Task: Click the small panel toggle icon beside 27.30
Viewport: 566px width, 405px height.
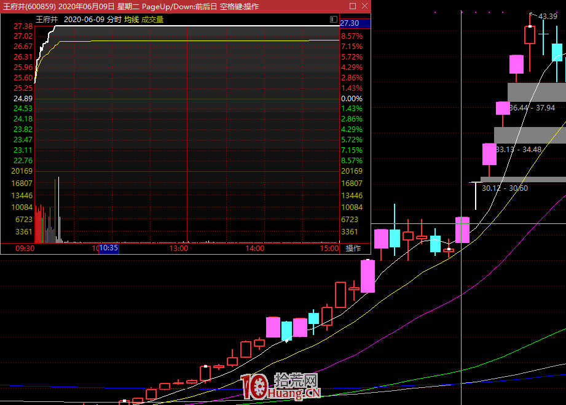Action: click(x=333, y=20)
